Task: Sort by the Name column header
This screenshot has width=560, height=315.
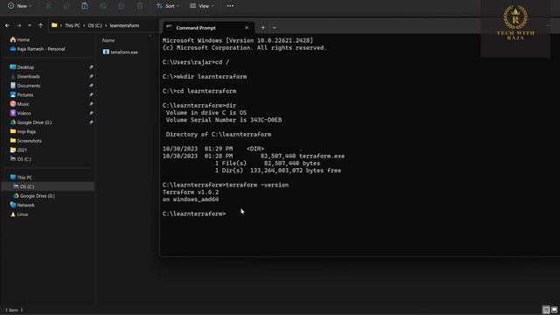Action: click(x=108, y=40)
